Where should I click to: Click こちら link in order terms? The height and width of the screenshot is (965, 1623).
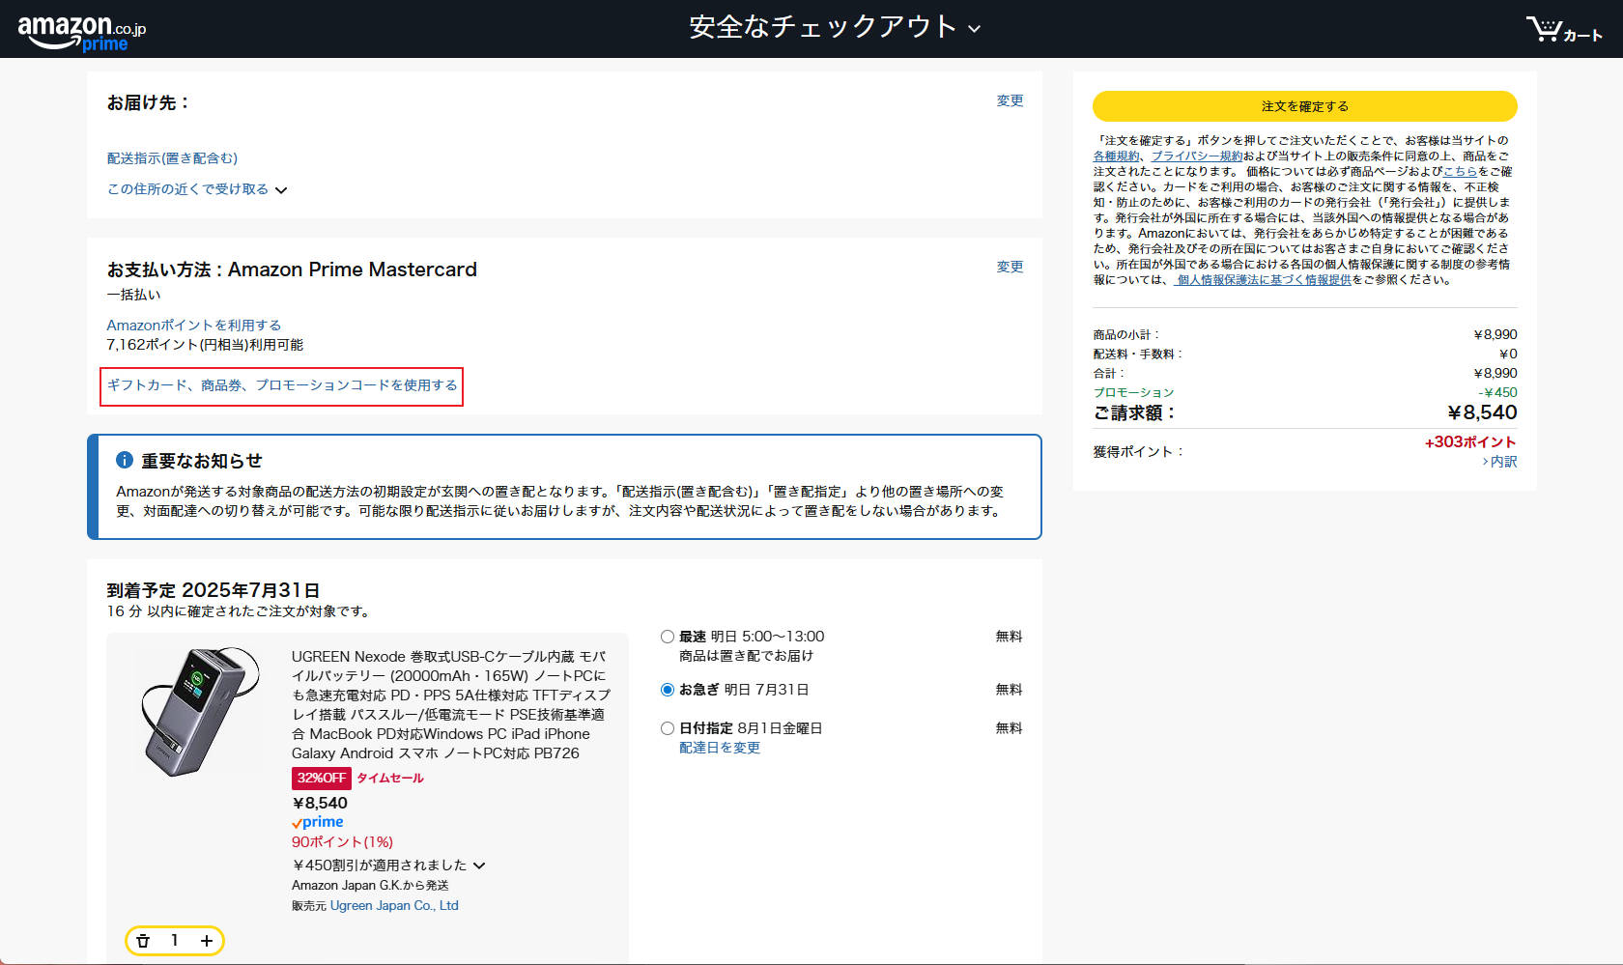1460,172
